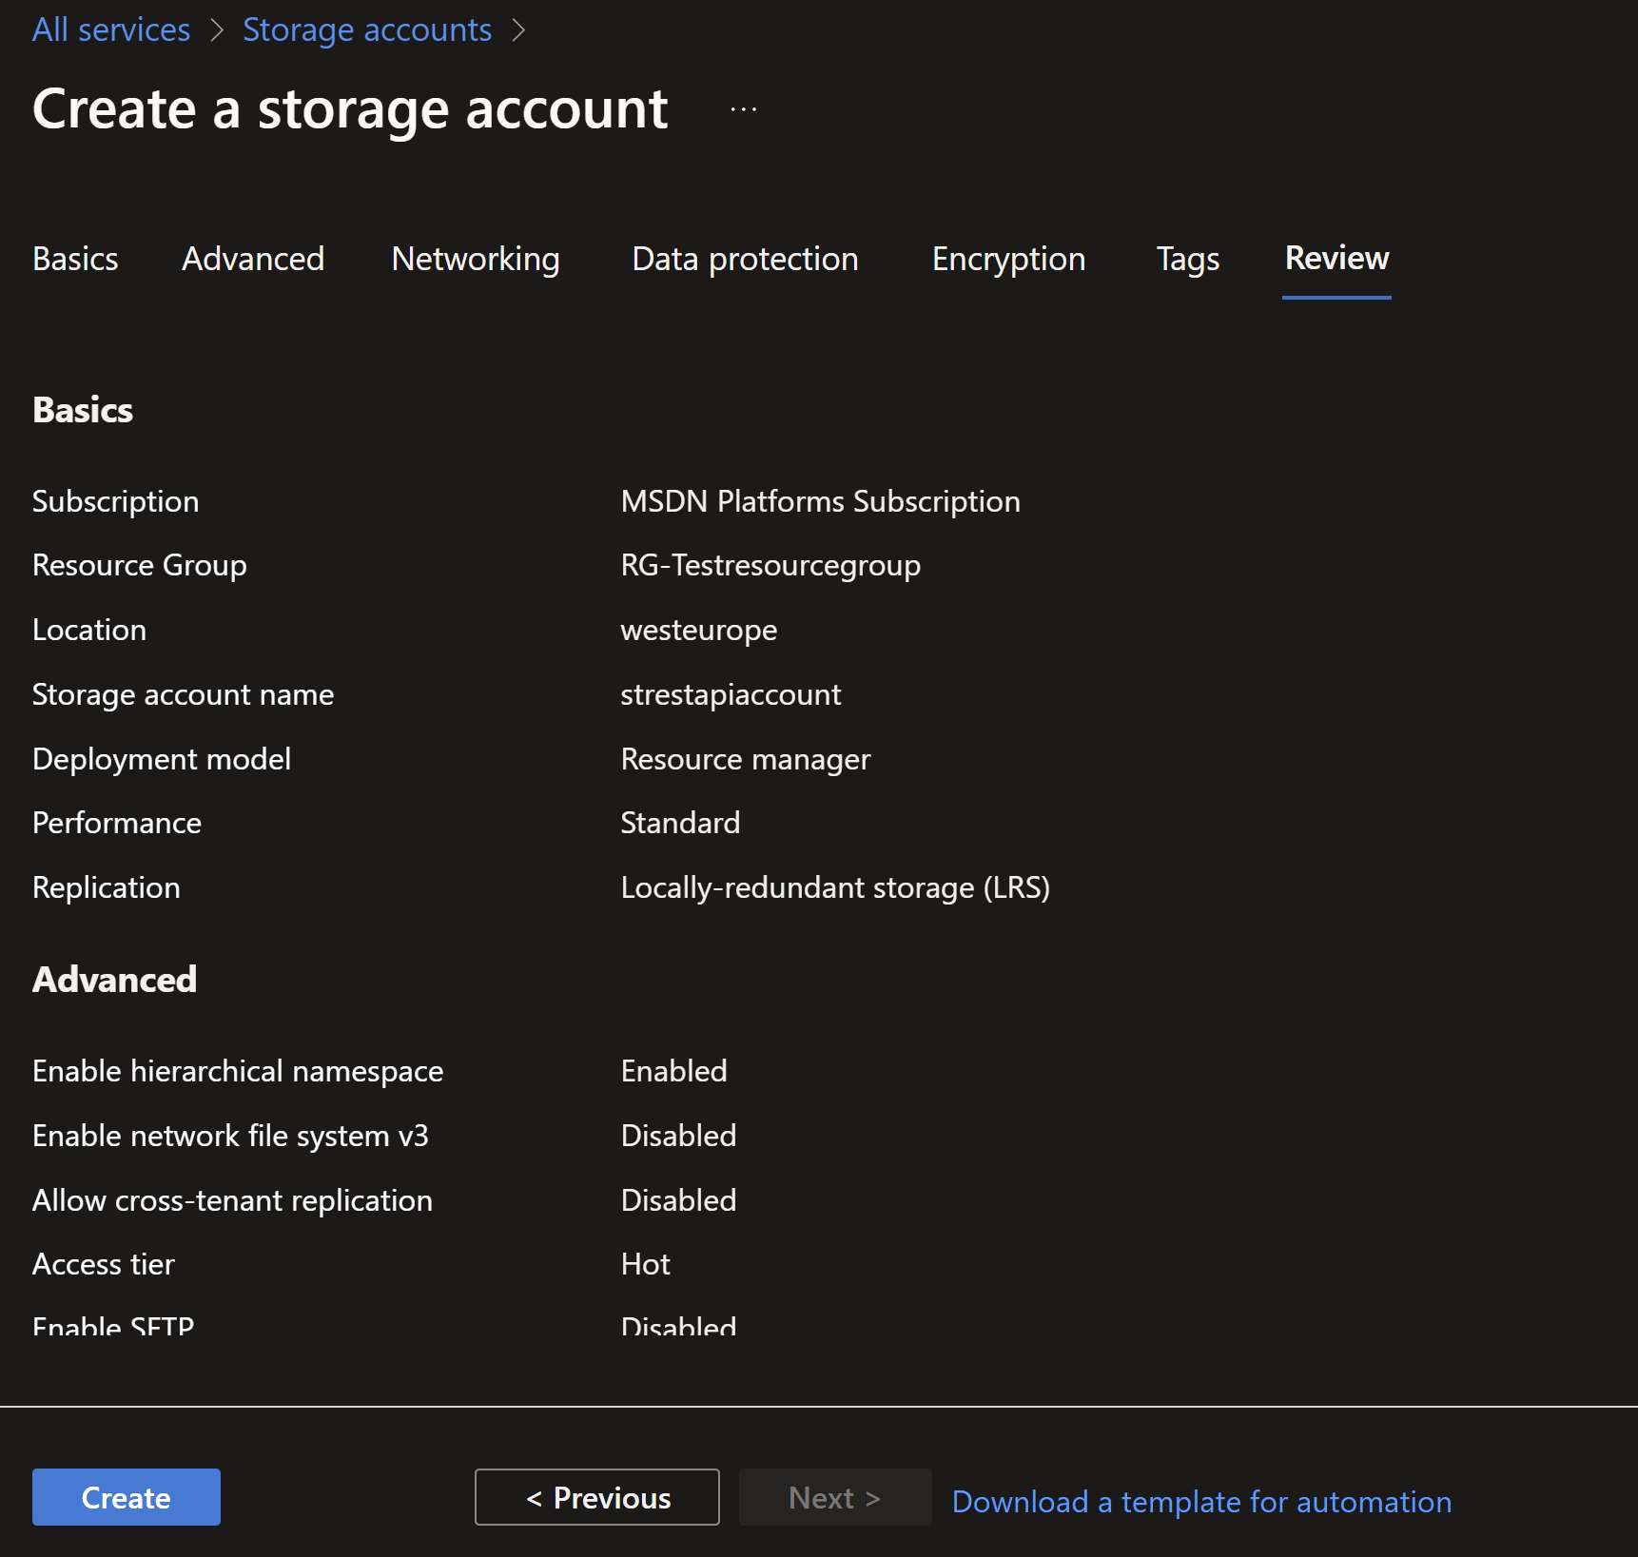Download a template for automation
Image resolution: width=1638 pixels, height=1557 pixels.
[x=1201, y=1501]
